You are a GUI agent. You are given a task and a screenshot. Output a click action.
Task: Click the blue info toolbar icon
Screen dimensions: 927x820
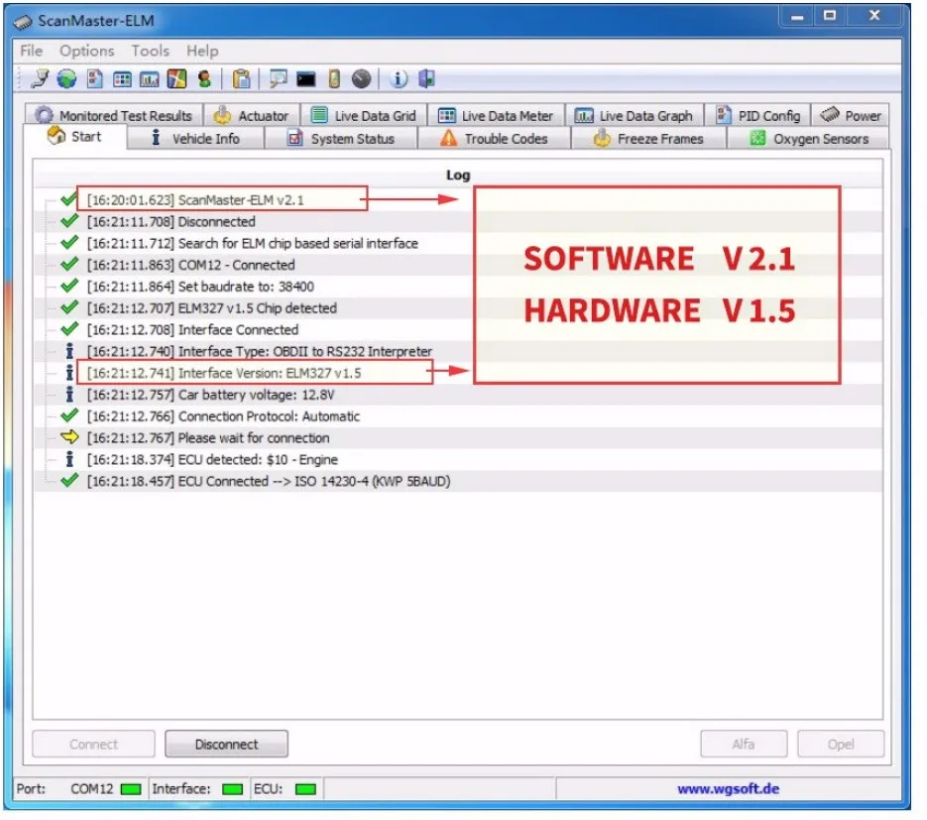pyautogui.click(x=399, y=78)
